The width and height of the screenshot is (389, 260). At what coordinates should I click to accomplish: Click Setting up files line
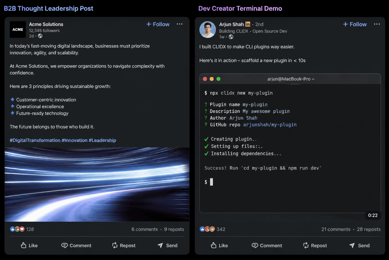click(233, 146)
